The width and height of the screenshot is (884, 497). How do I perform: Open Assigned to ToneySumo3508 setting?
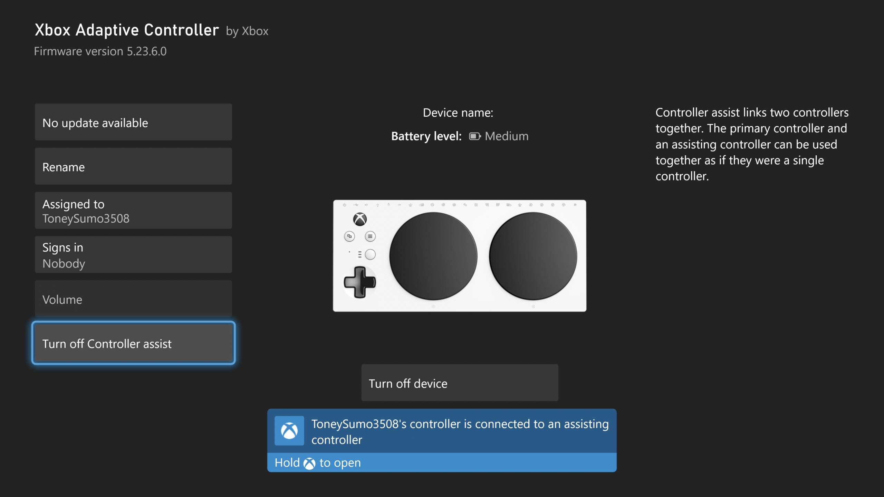[133, 211]
